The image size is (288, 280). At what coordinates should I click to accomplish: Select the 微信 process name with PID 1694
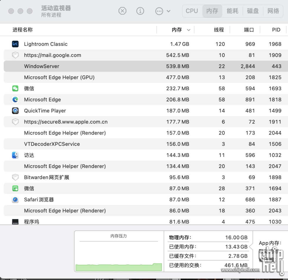(x=29, y=188)
